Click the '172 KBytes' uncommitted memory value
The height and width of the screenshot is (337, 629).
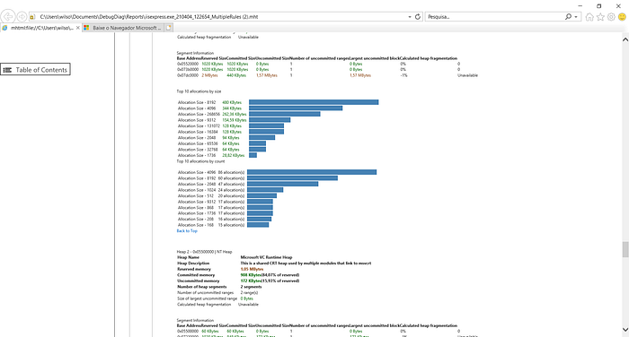[x=251, y=281]
